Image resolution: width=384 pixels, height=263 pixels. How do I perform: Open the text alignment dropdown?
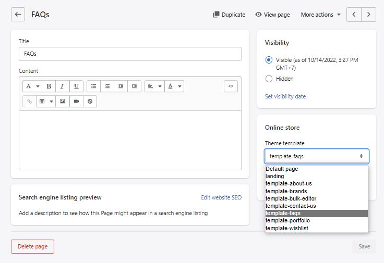pyautogui.click(x=154, y=86)
